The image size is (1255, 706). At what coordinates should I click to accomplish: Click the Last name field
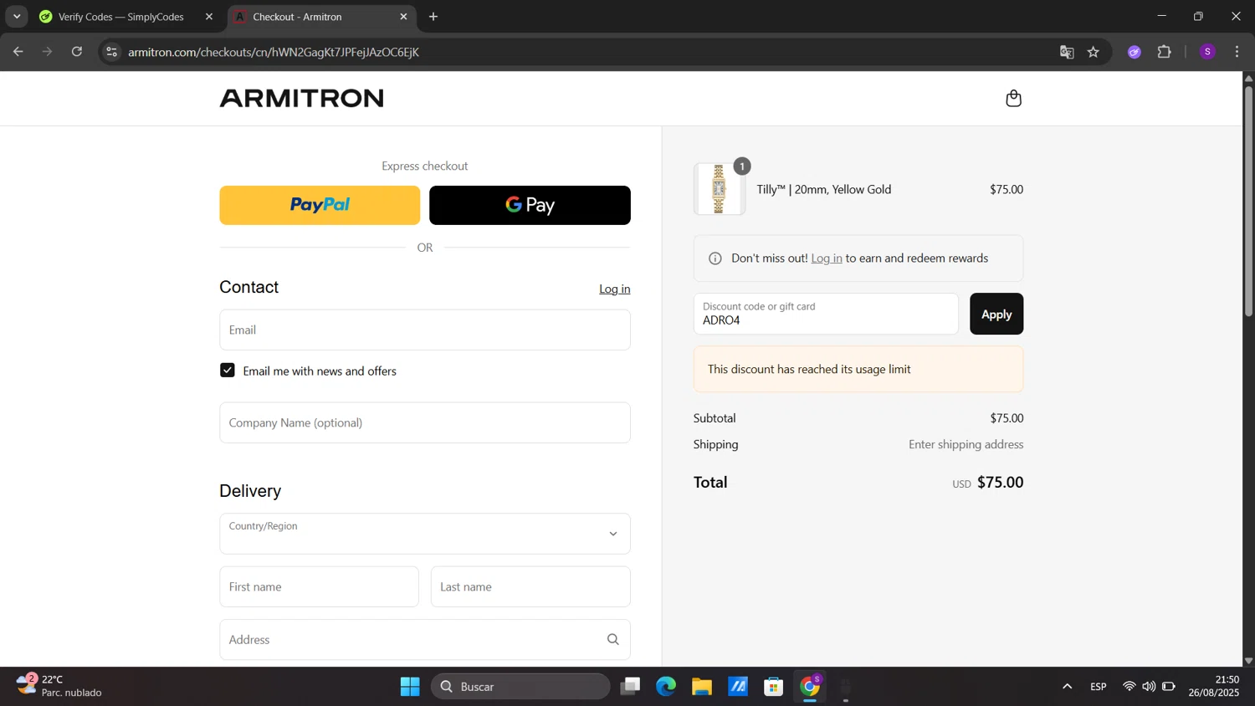tap(530, 586)
